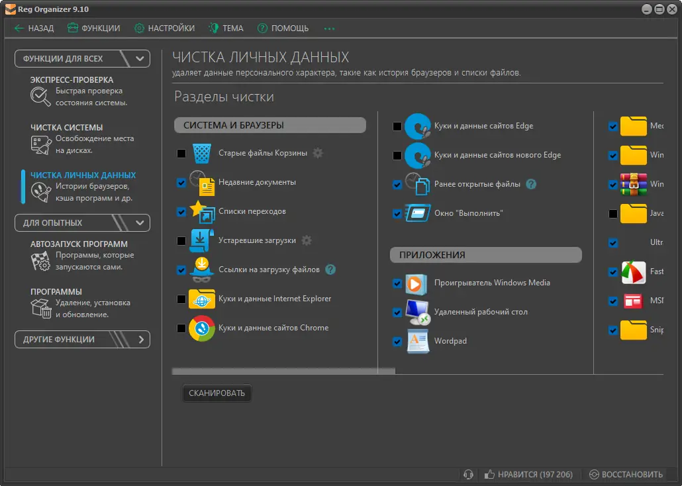Viewport: 682px width, 486px height.
Task: Click help icon next to previously opened files
Action: 531,184
